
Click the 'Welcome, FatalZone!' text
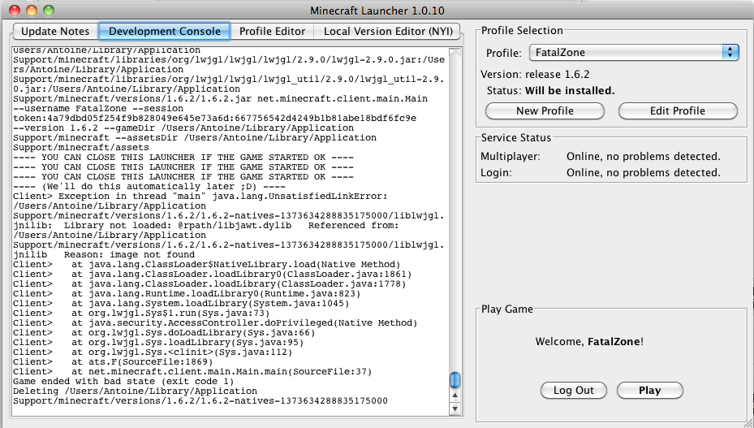point(589,342)
